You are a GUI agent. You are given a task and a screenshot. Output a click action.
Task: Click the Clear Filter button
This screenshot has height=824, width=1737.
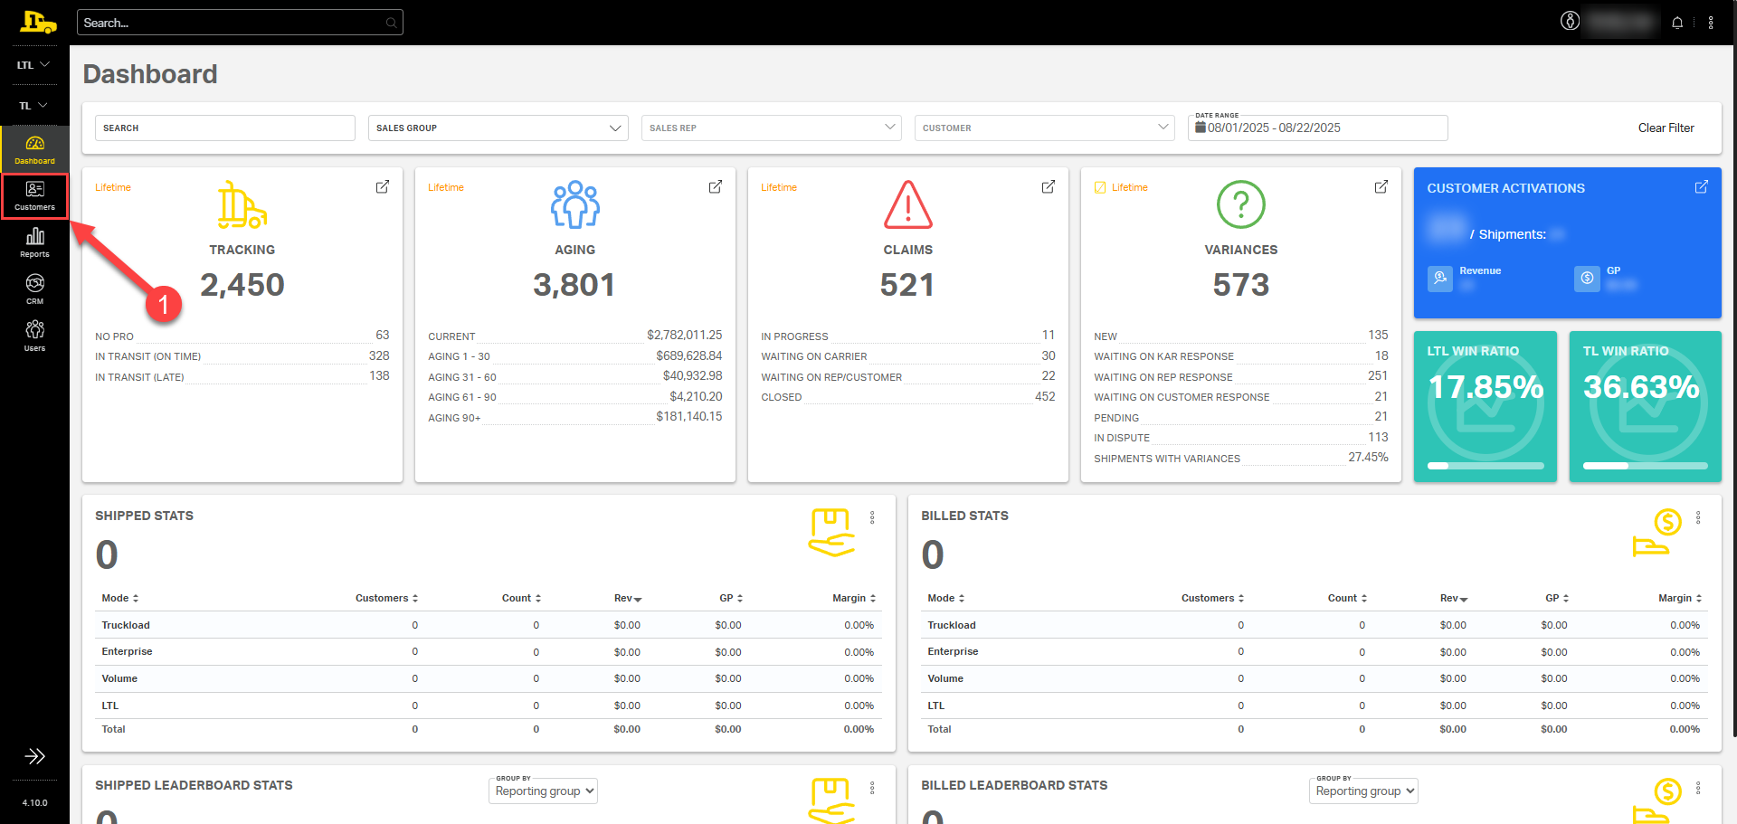pos(1666,128)
